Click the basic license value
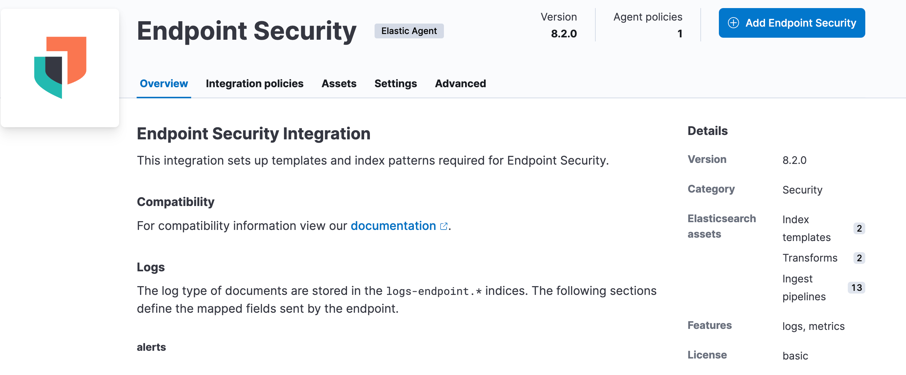906x375 pixels. (x=795, y=356)
